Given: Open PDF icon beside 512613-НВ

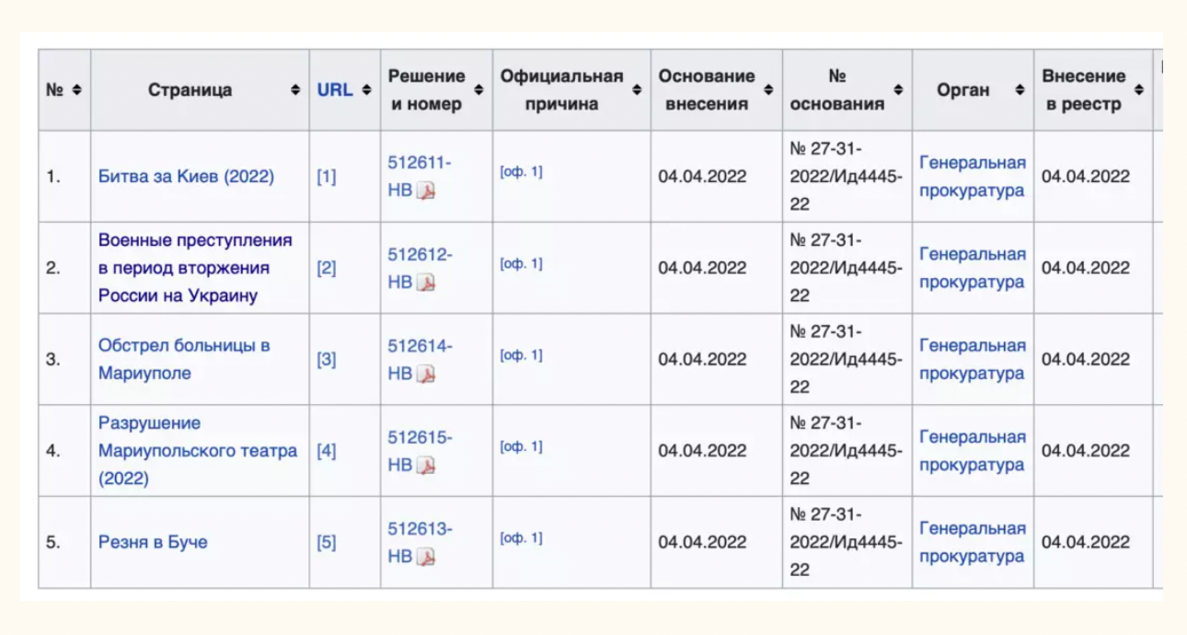Looking at the screenshot, I should (426, 557).
